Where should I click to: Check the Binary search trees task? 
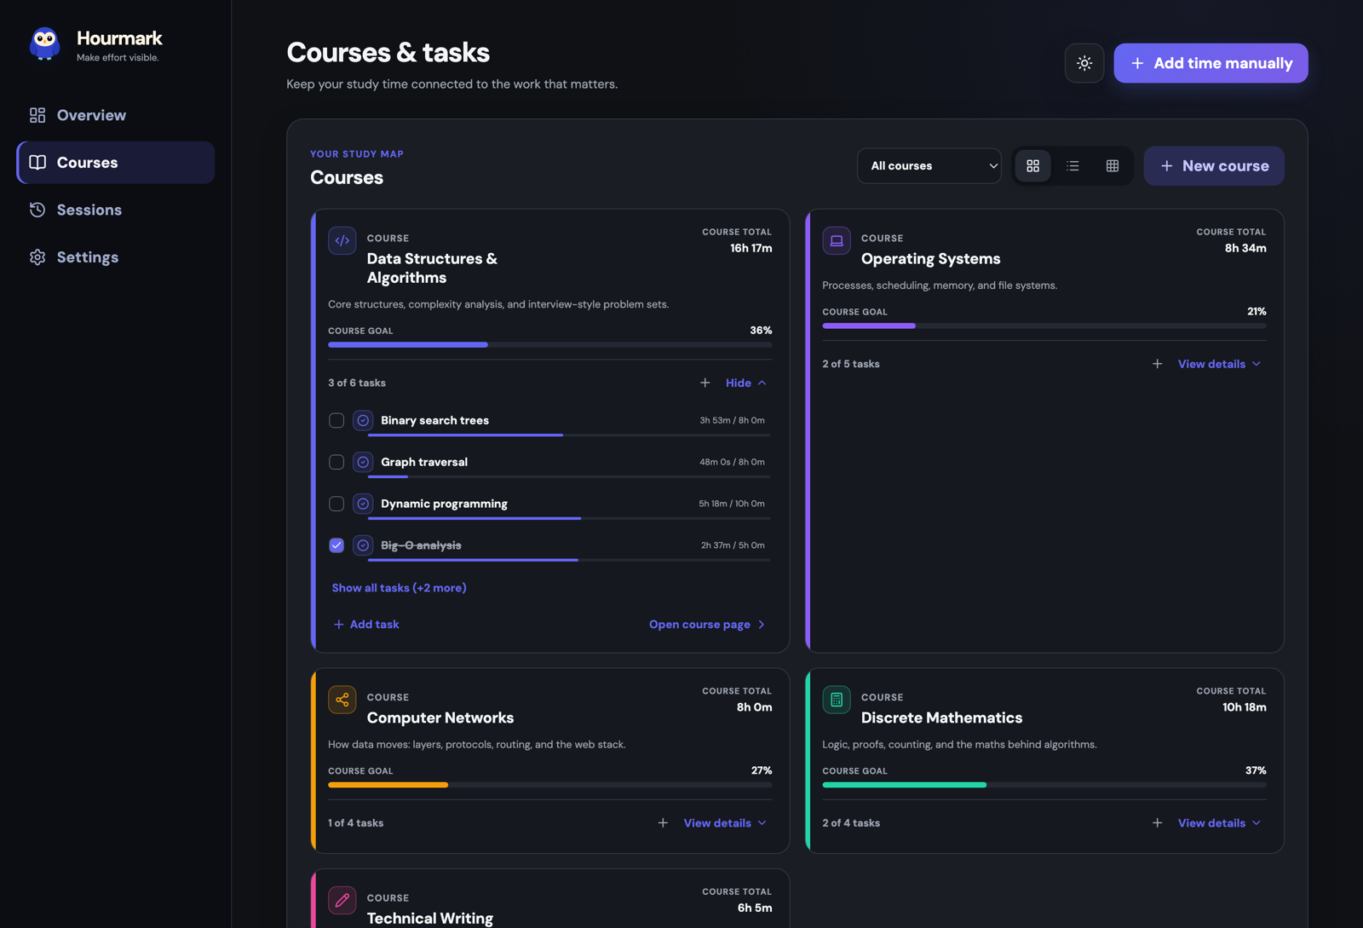pos(336,420)
